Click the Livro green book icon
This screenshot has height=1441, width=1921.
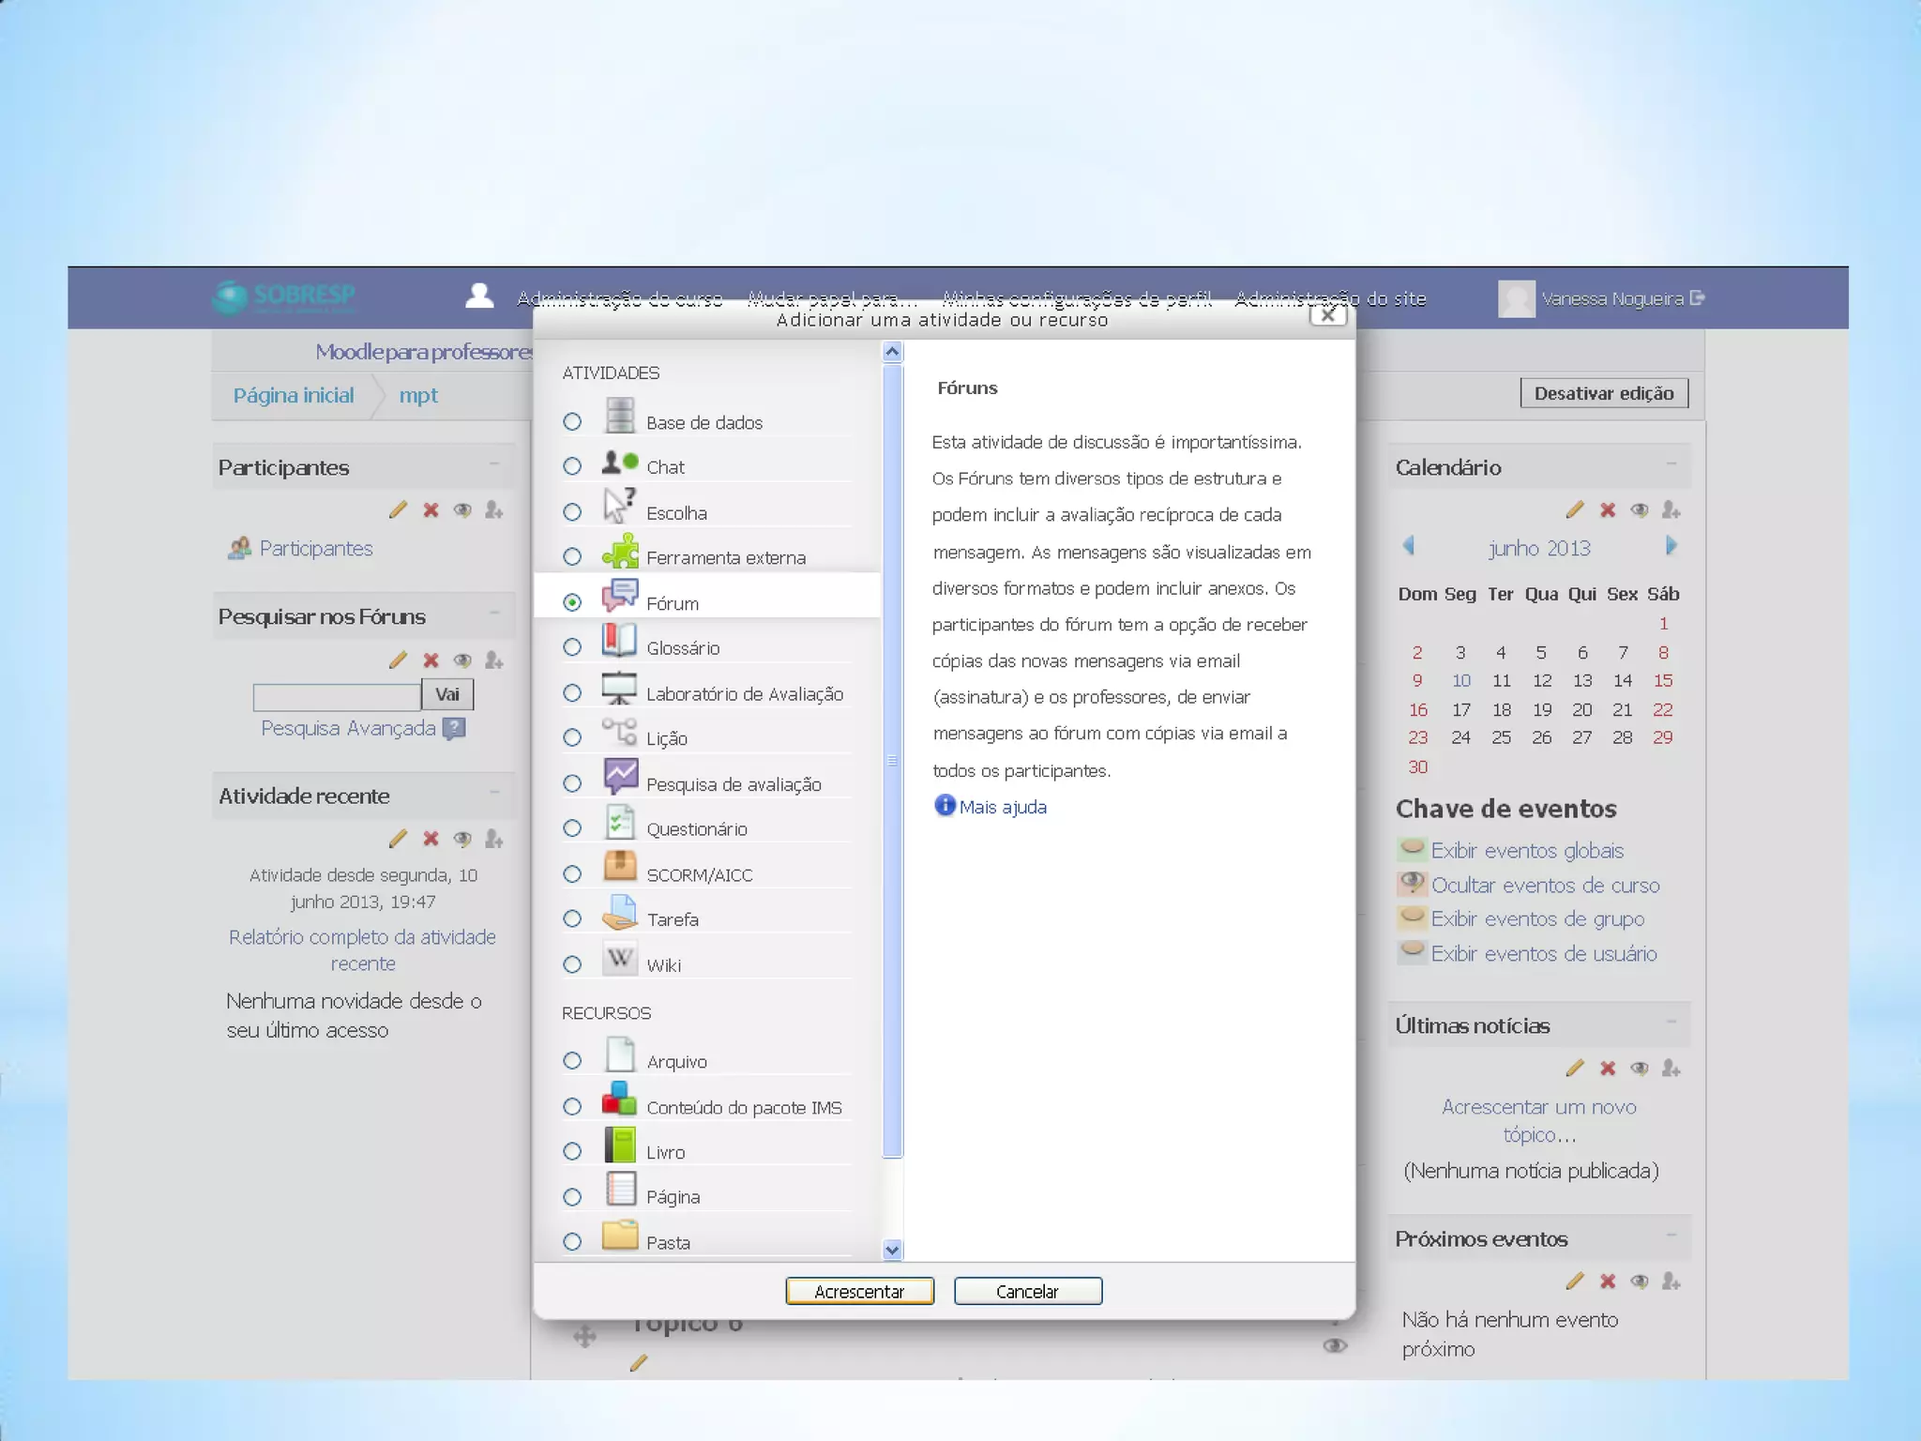click(619, 1145)
